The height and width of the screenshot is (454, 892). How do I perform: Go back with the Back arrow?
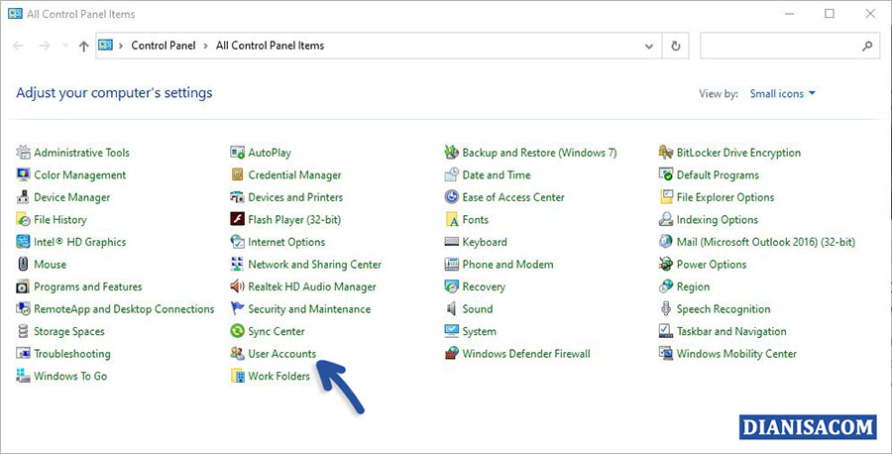pyautogui.click(x=18, y=46)
